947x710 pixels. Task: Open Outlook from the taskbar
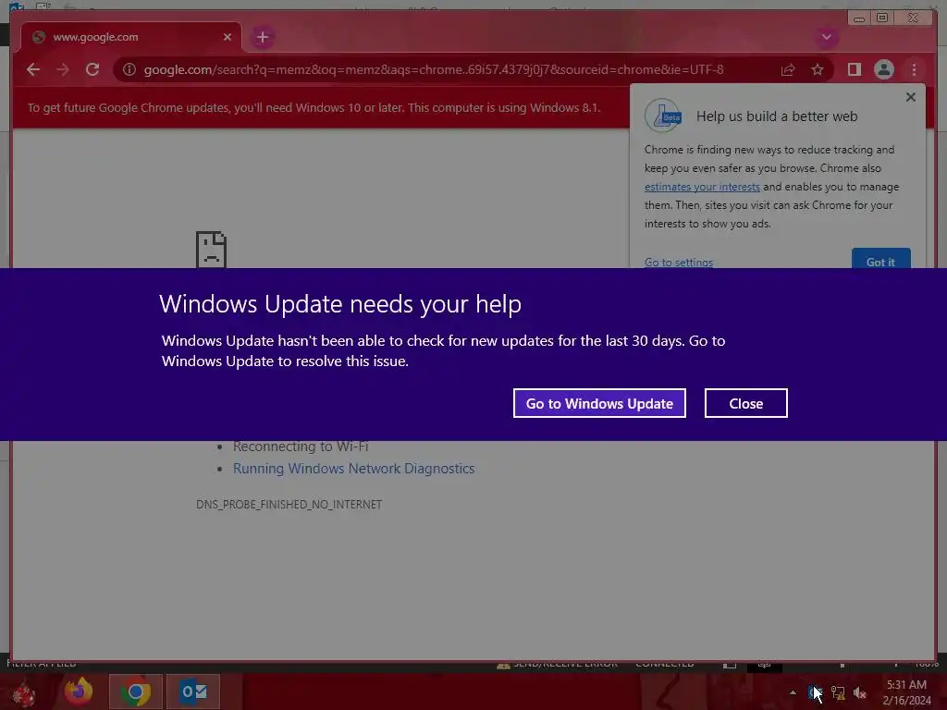click(192, 692)
